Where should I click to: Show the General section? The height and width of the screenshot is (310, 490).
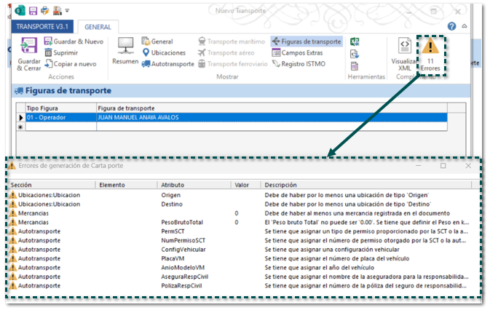pyautogui.click(x=157, y=41)
